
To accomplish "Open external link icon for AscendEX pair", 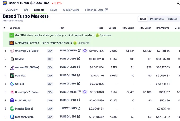I will point(79,67).
